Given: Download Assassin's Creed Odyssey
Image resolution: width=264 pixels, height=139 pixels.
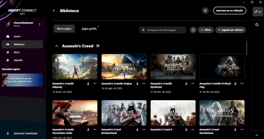Looking at the screenshot, I should [x=88, y=84].
